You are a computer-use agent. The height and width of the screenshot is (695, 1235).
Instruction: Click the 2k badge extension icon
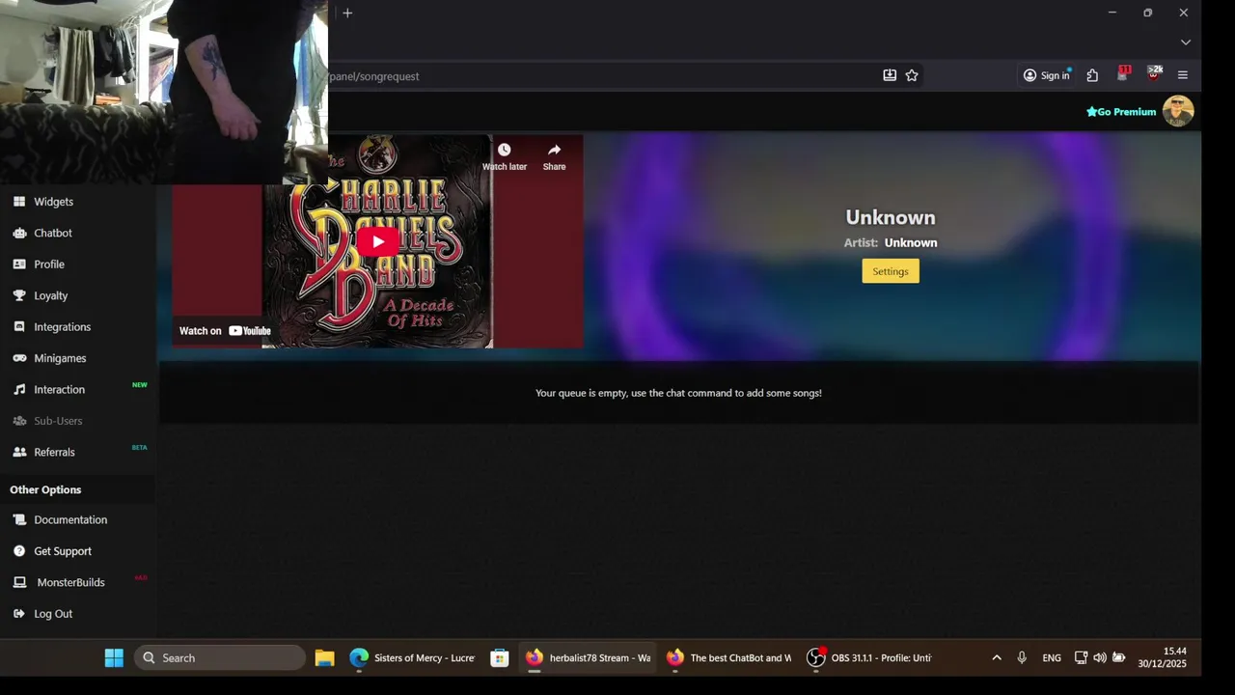tap(1154, 74)
